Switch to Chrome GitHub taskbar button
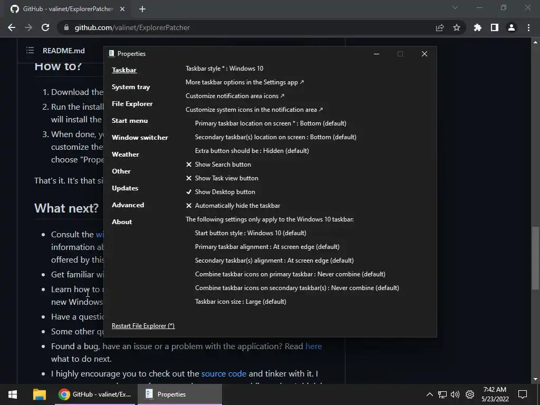 pos(95,394)
